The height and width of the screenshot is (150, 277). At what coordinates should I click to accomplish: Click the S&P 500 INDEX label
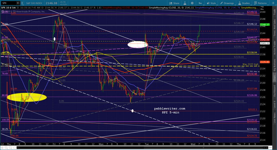coord(34,3)
